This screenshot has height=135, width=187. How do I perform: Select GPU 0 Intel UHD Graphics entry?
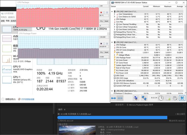click(17, 69)
